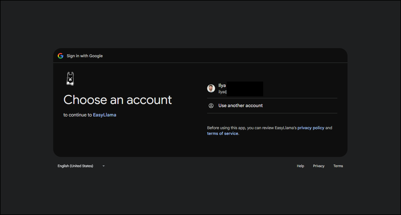The height and width of the screenshot is (215, 401).
Task: Click the 'Before using this app' notice text
Action: (x=252, y=128)
